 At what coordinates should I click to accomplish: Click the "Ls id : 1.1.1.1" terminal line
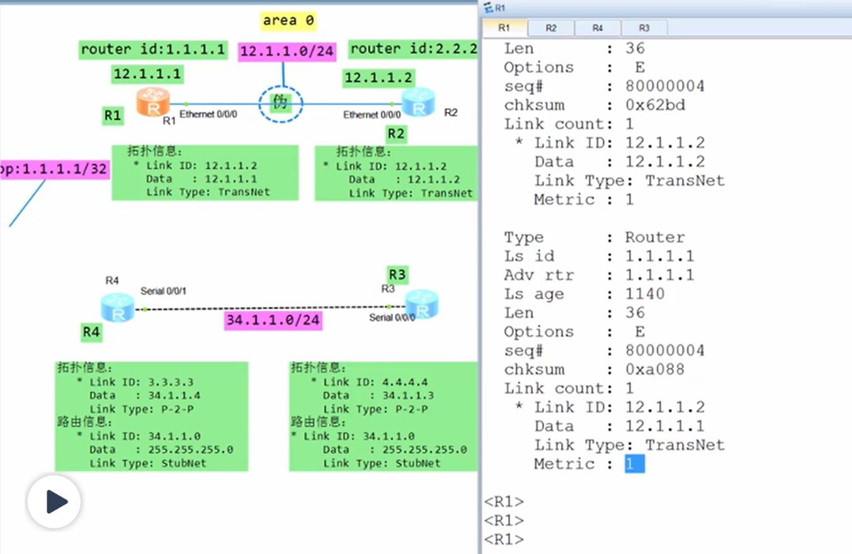click(599, 256)
